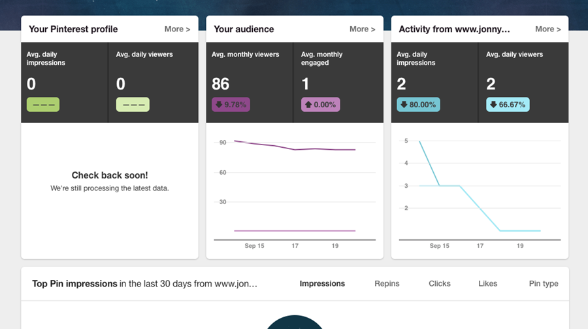Switch to the Repins tab
Screen dimensions: 588x329
pos(387,284)
